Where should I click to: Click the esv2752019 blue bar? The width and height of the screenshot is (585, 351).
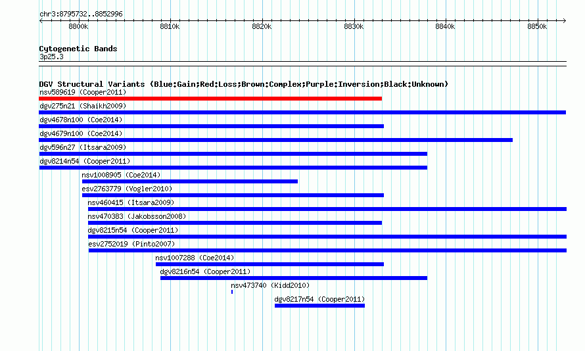(327, 250)
